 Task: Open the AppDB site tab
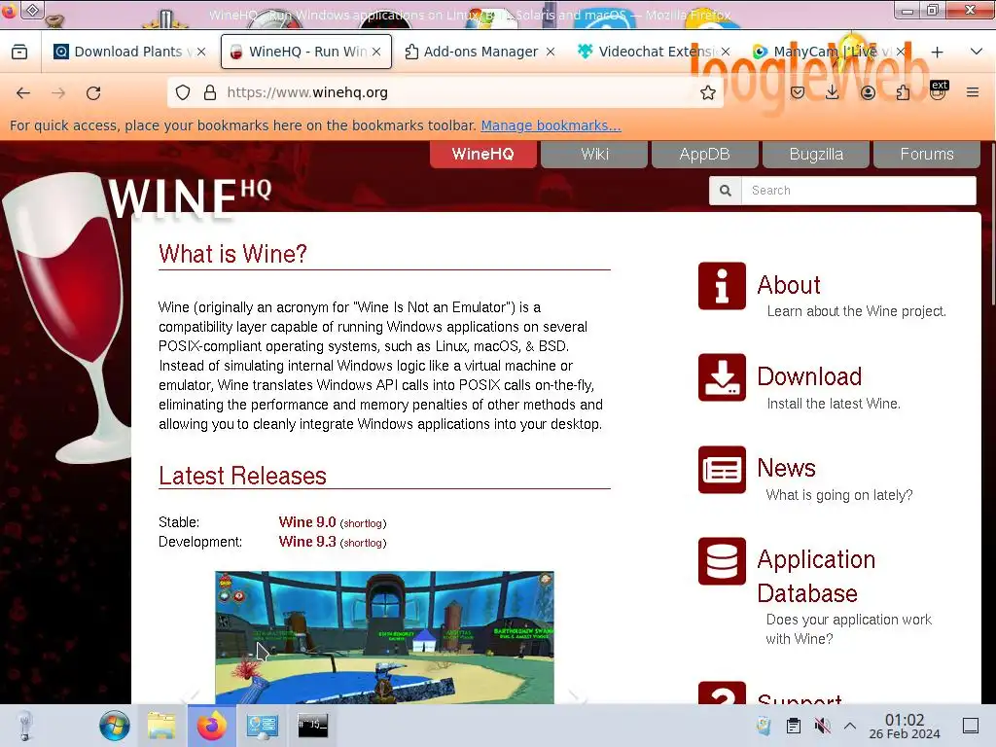coord(704,155)
